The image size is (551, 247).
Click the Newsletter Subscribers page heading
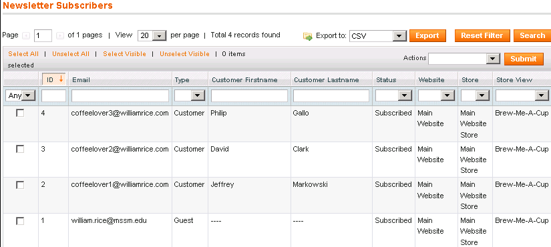point(57,5)
